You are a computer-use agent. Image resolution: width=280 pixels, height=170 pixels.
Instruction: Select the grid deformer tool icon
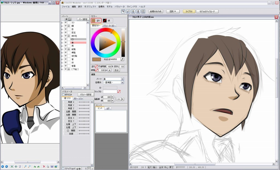(143, 11)
